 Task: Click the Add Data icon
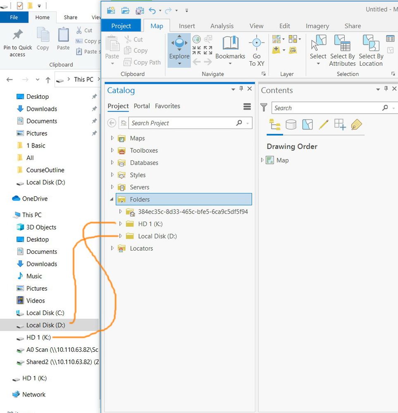(276, 50)
